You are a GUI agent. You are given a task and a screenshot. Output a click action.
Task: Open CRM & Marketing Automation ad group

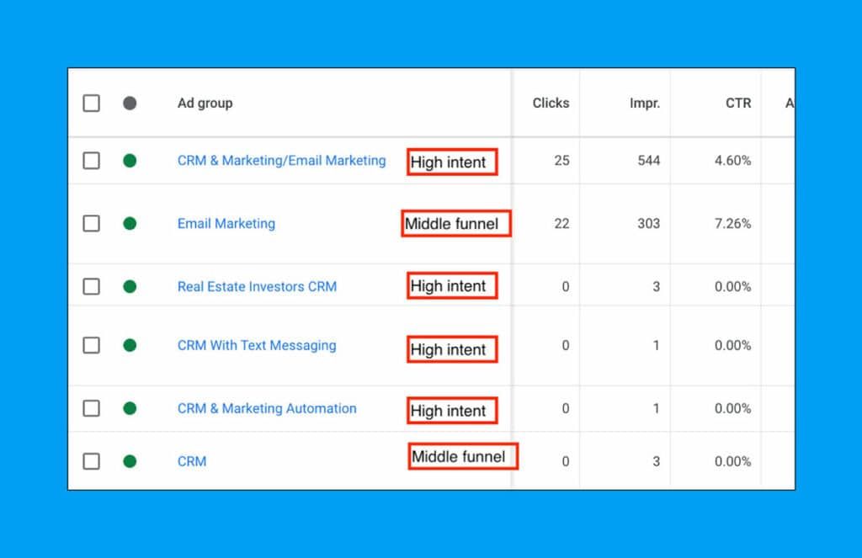(267, 408)
